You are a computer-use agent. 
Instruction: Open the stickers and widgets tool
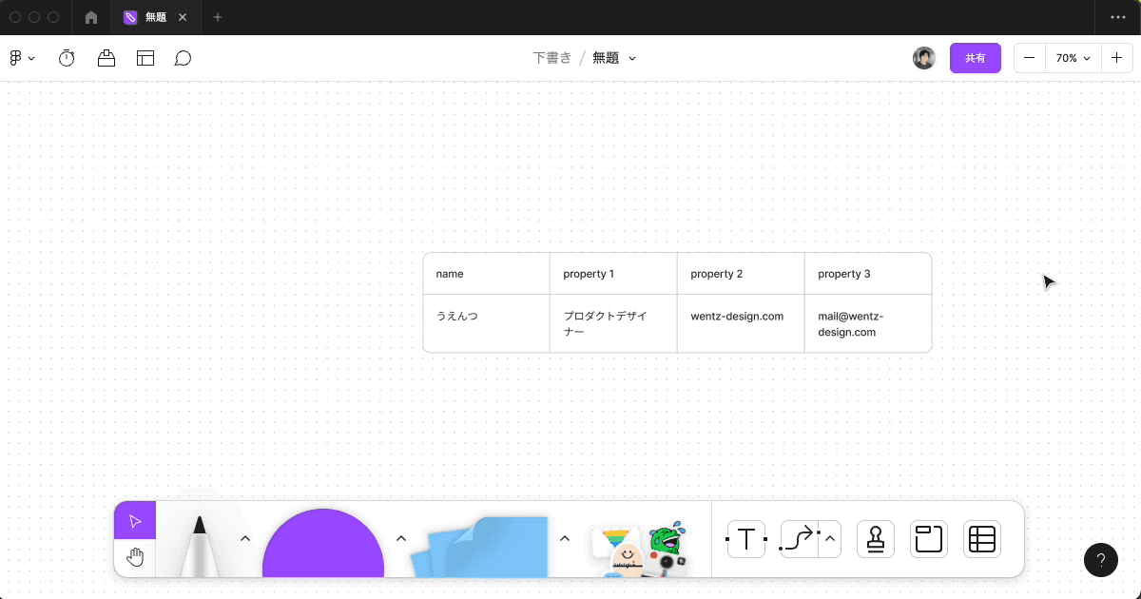(639, 549)
